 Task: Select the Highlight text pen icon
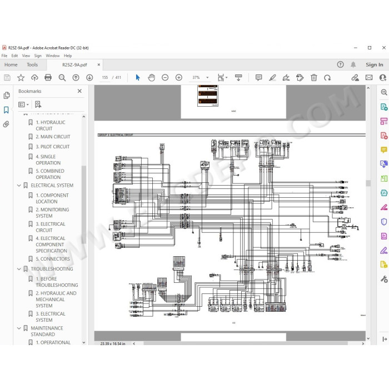272,78
